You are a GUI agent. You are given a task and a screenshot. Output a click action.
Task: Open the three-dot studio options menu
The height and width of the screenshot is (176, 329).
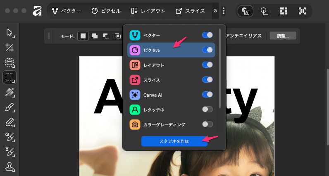pos(224,11)
